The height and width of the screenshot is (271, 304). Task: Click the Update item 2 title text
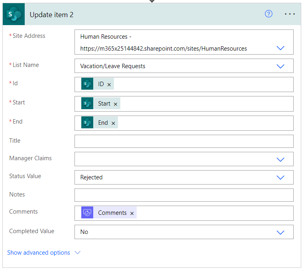pos(51,15)
